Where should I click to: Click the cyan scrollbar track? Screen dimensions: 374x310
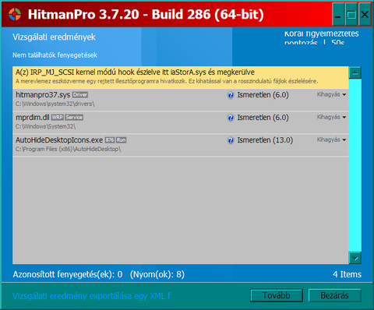[355, 165]
